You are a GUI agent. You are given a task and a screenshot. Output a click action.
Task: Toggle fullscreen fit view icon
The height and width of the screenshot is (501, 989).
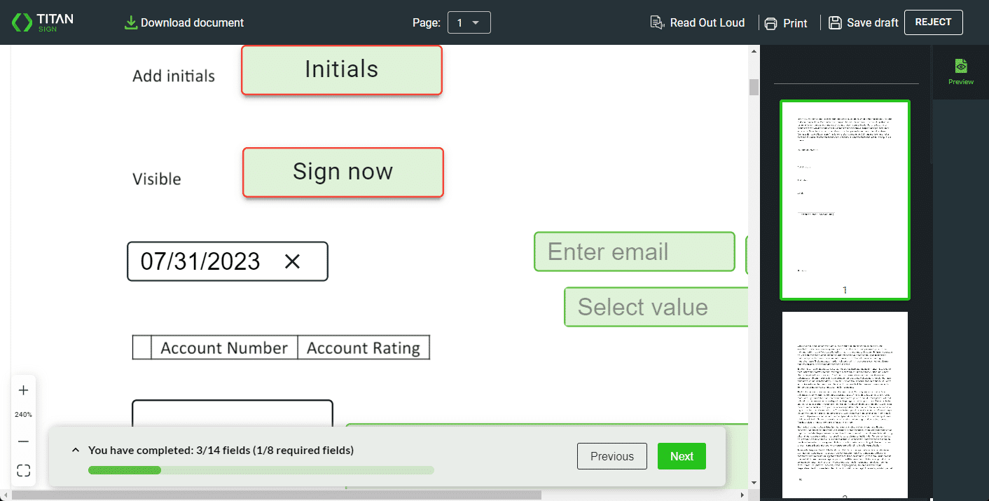23,471
